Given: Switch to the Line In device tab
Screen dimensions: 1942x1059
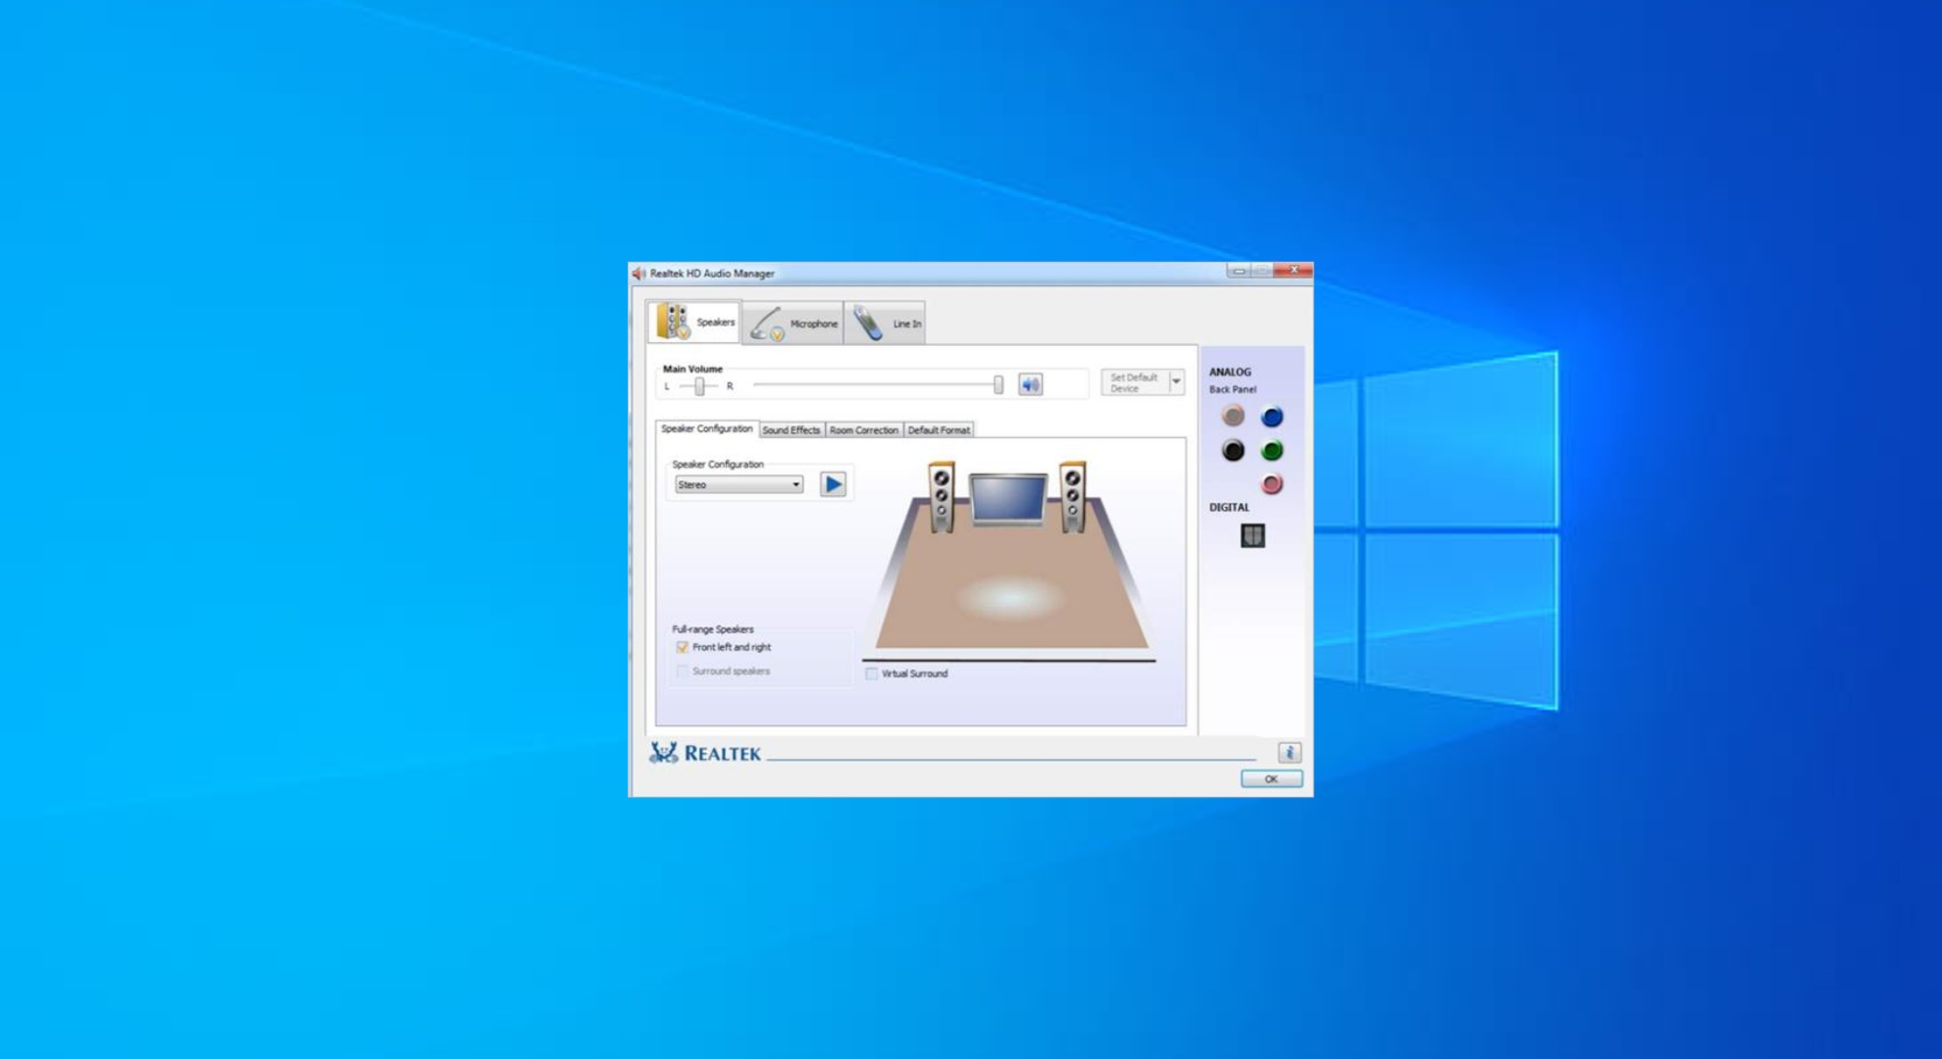Looking at the screenshot, I should [x=885, y=324].
